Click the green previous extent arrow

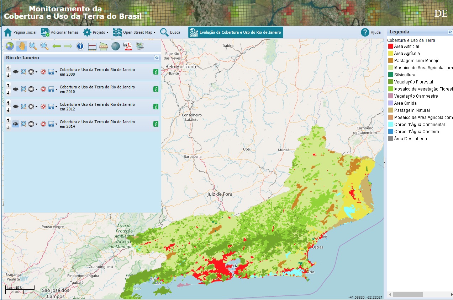coord(56,46)
